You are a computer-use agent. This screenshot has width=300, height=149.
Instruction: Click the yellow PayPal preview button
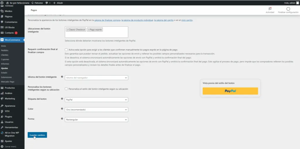[230, 91]
